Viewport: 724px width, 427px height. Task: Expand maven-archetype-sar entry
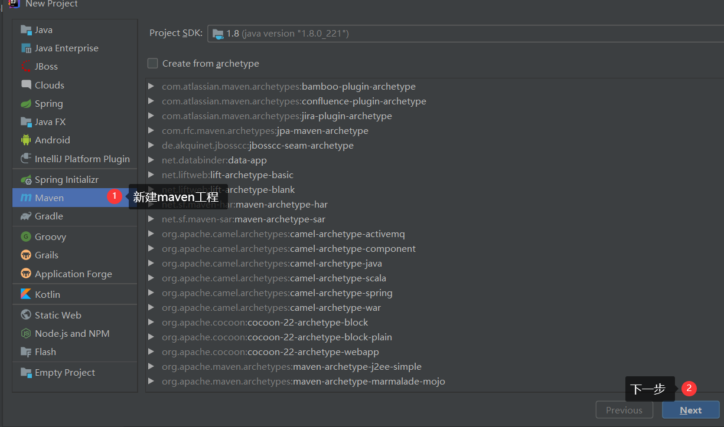[x=151, y=219]
